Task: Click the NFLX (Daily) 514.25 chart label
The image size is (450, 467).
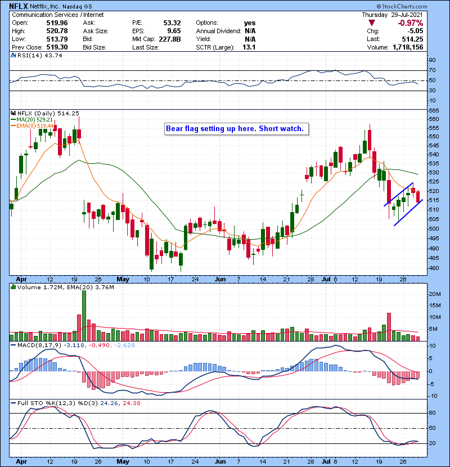Action: point(48,113)
